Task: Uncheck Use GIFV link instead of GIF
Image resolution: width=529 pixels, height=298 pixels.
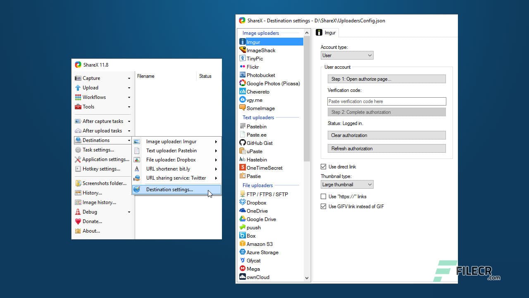Action: pos(324,206)
